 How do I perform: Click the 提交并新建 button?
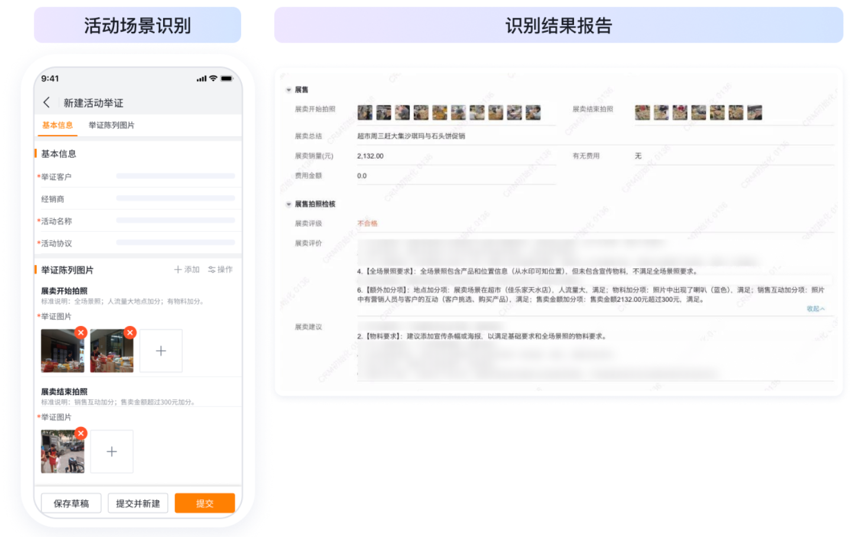point(138,503)
